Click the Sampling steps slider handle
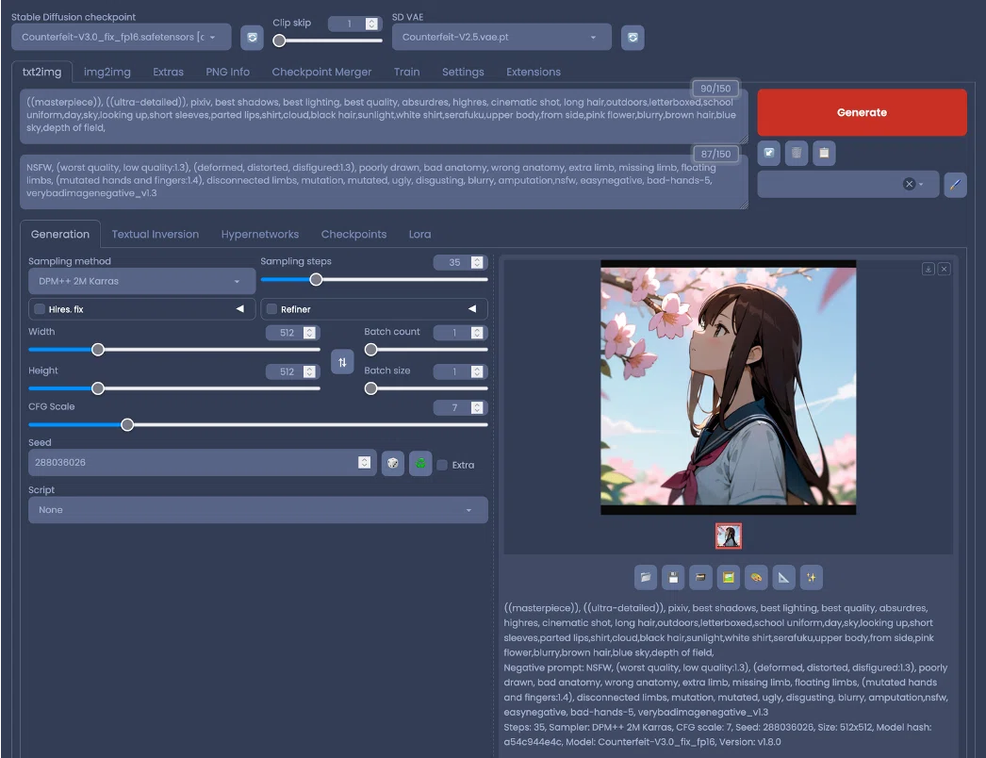This screenshot has width=986, height=758. click(317, 279)
